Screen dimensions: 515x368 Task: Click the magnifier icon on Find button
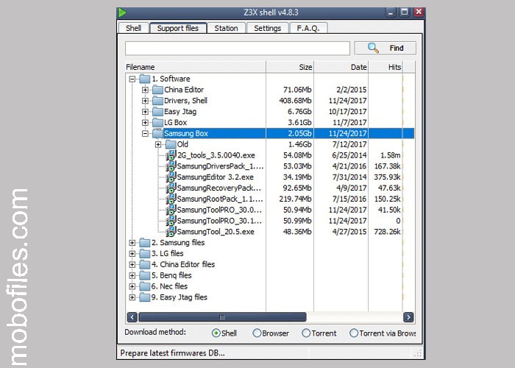coord(373,48)
